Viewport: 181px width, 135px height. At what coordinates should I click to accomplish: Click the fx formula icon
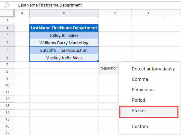point(7,5)
